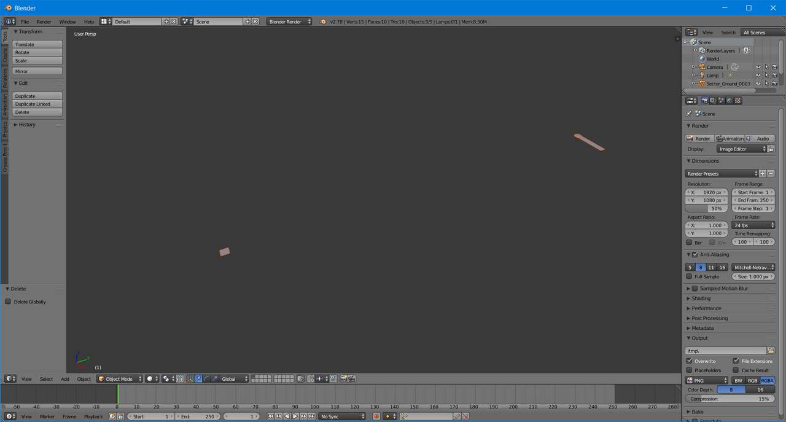Viewport: 786px width, 422px height.
Task: Open the Help menu
Action: click(x=89, y=21)
